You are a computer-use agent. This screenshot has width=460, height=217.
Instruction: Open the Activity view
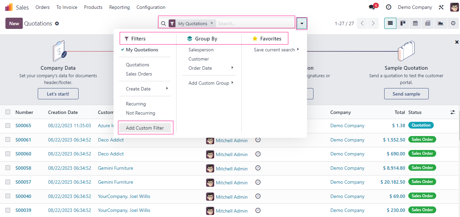[453, 23]
